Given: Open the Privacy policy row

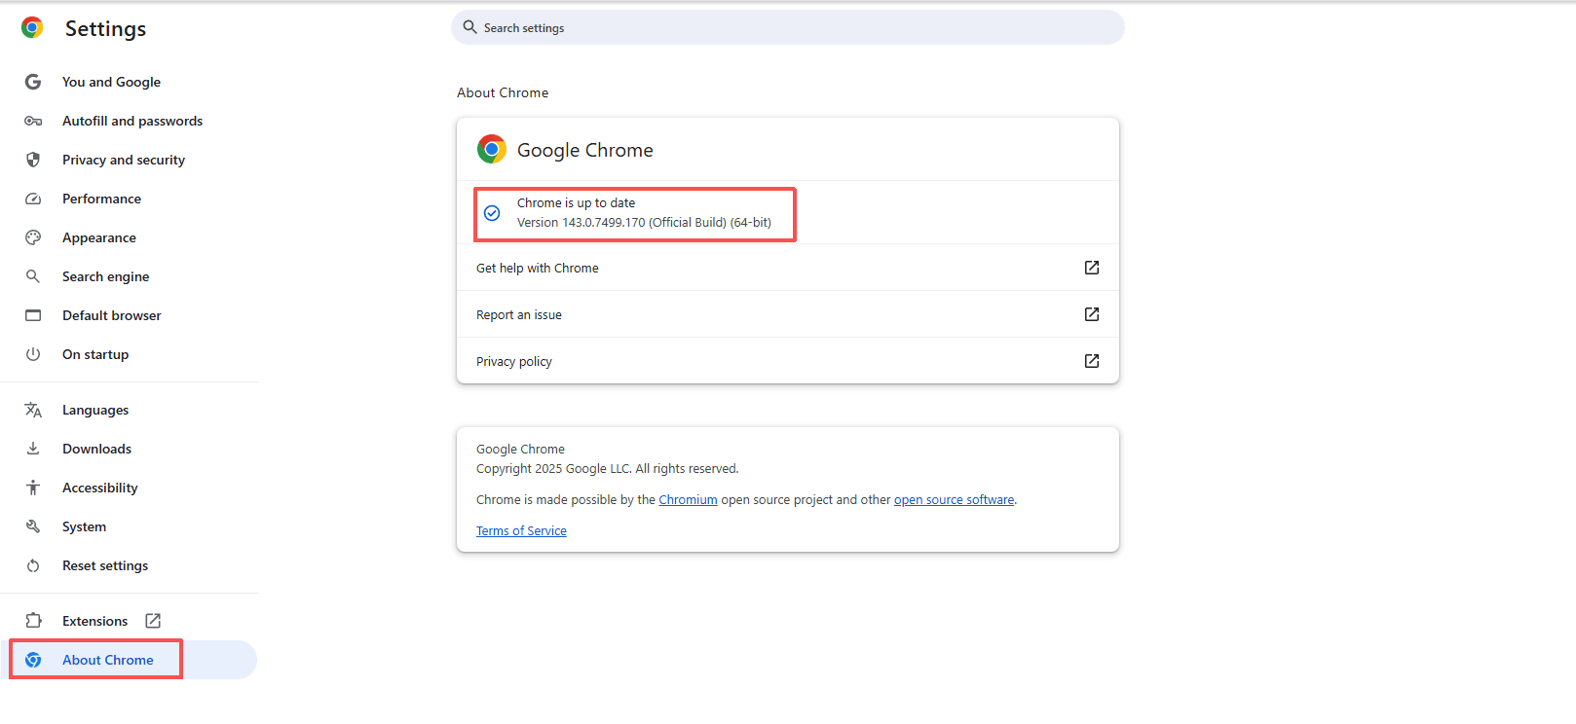Looking at the screenshot, I should point(787,361).
